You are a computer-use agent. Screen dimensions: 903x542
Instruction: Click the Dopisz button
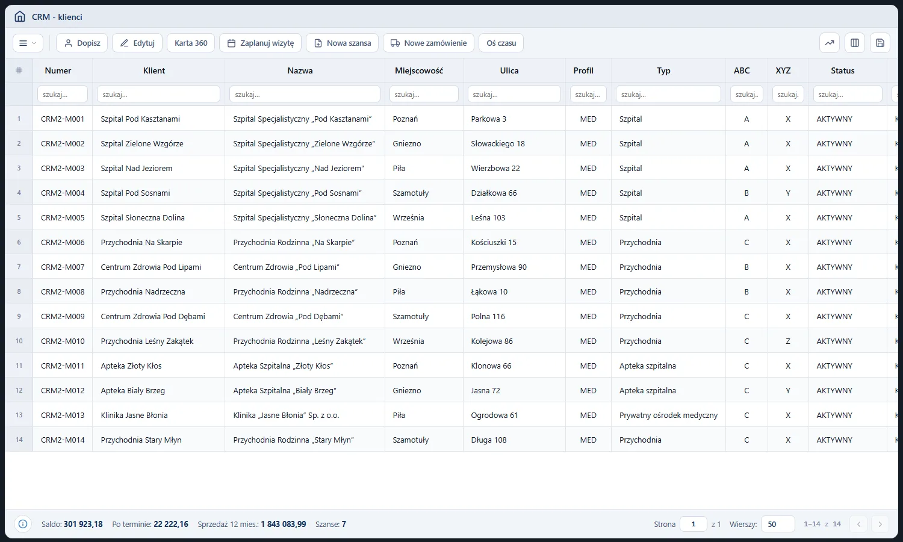[x=82, y=43]
